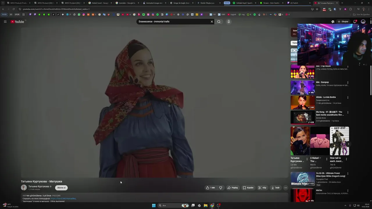Open the taskbar clock and date
Image resolution: width=372 pixels, height=209 pixels.
coord(365,206)
